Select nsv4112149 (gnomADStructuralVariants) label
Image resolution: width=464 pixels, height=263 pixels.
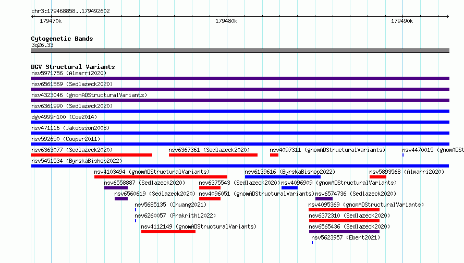tap(199, 226)
